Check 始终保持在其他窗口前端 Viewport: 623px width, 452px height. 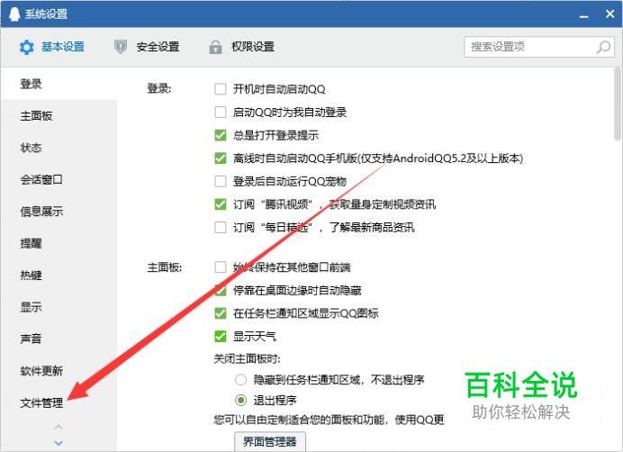(x=221, y=267)
